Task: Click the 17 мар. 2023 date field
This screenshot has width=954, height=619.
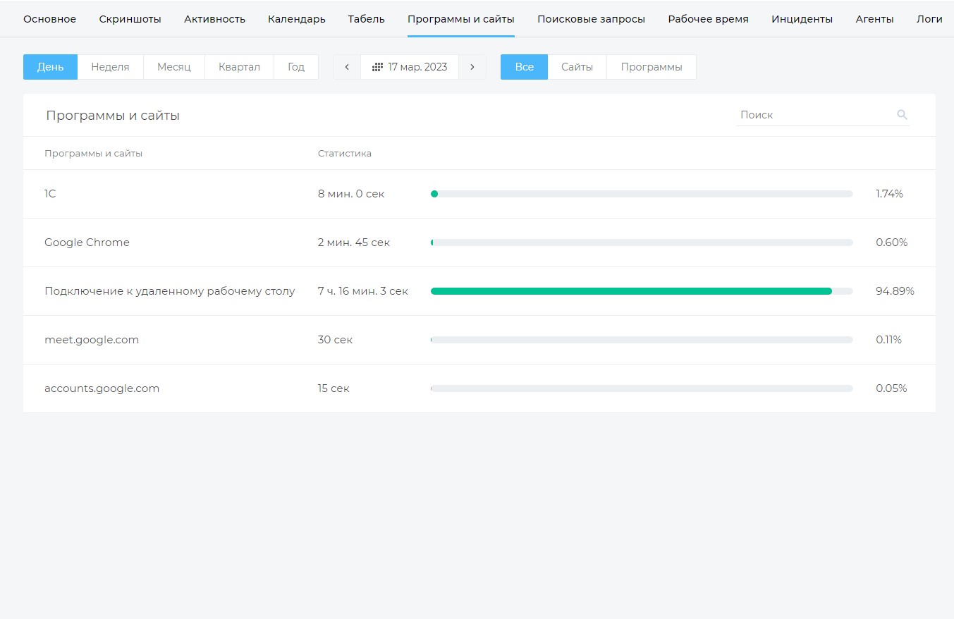Action: (410, 67)
